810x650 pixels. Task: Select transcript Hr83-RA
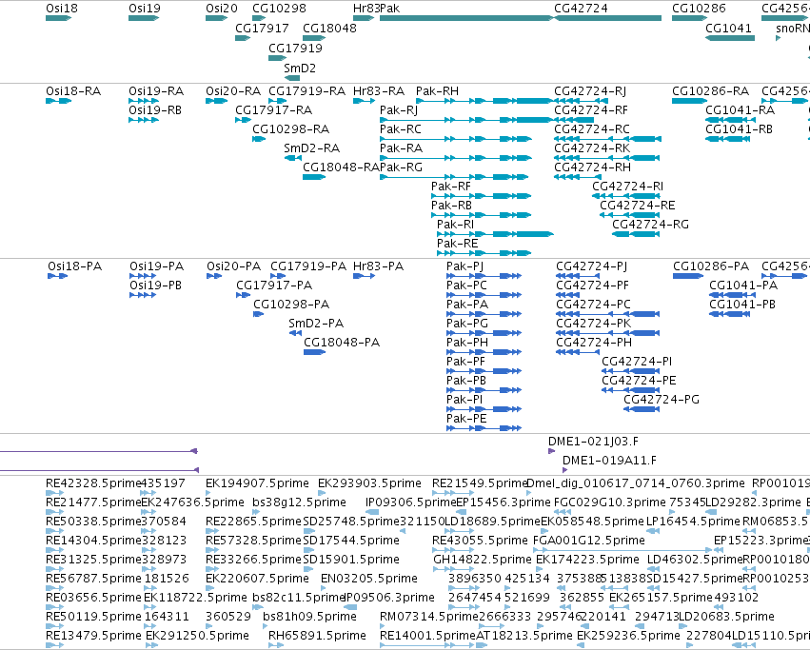[x=379, y=91]
